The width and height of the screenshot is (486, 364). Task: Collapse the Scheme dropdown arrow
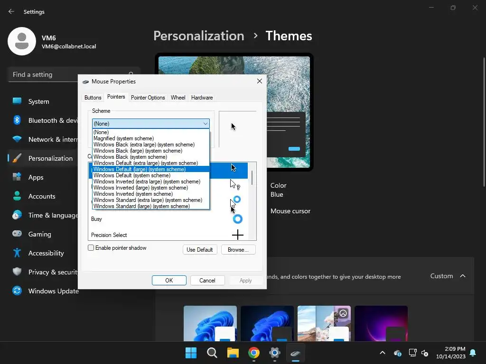pyautogui.click(x=205, y=124)
